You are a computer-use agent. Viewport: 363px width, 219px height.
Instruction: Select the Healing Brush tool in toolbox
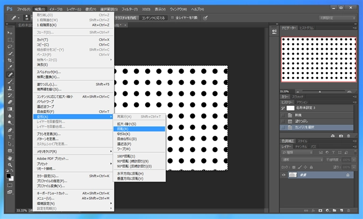tap(10, 75)
